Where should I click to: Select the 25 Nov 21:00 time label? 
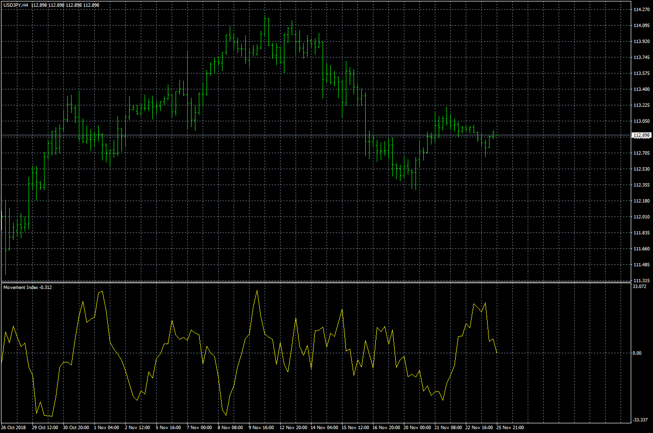tap(510, 428)
